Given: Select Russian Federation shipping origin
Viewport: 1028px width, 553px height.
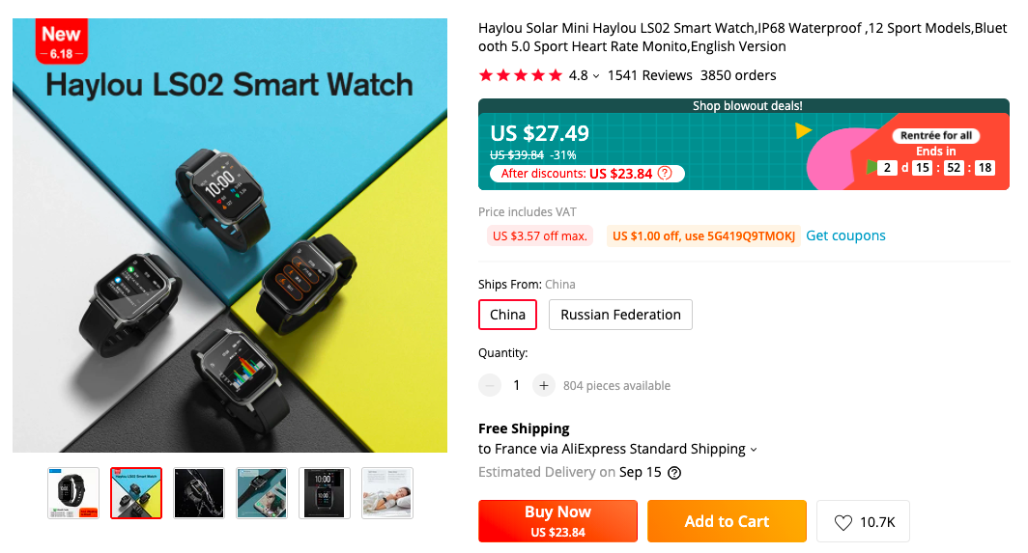Looking at the screenshot, I should pos(620,315).
